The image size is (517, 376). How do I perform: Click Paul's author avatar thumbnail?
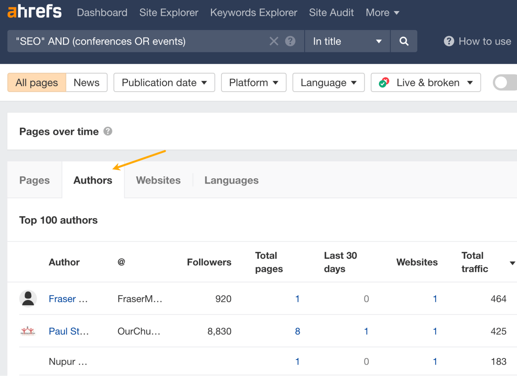click(x=28, y=331)
